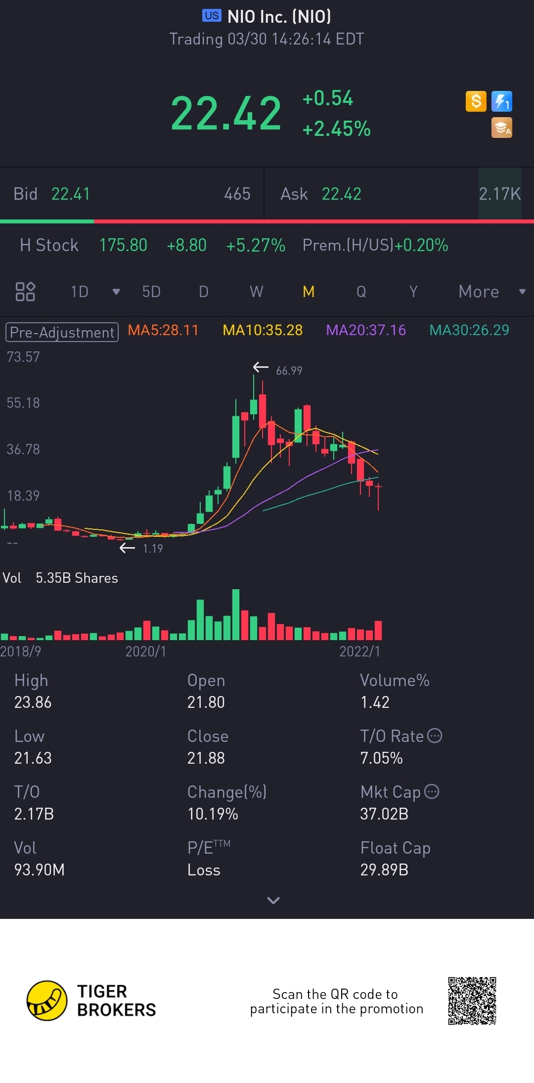Tap the info icon beside Mkt Cap
Screen dimensions: 534x1083
[x=432, y=791]
